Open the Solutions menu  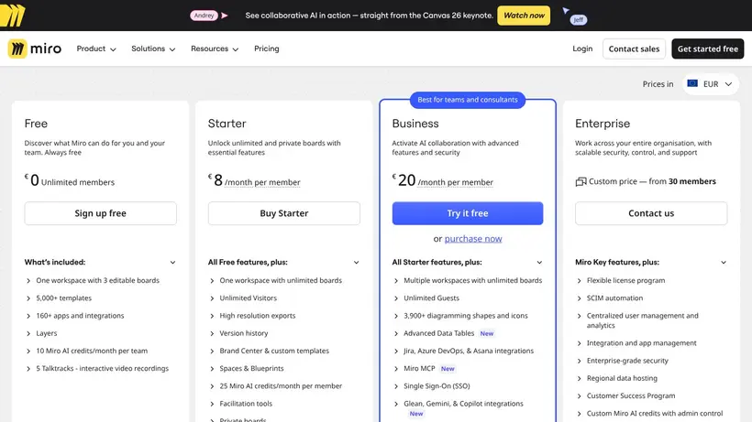click(x=153, y=49)
